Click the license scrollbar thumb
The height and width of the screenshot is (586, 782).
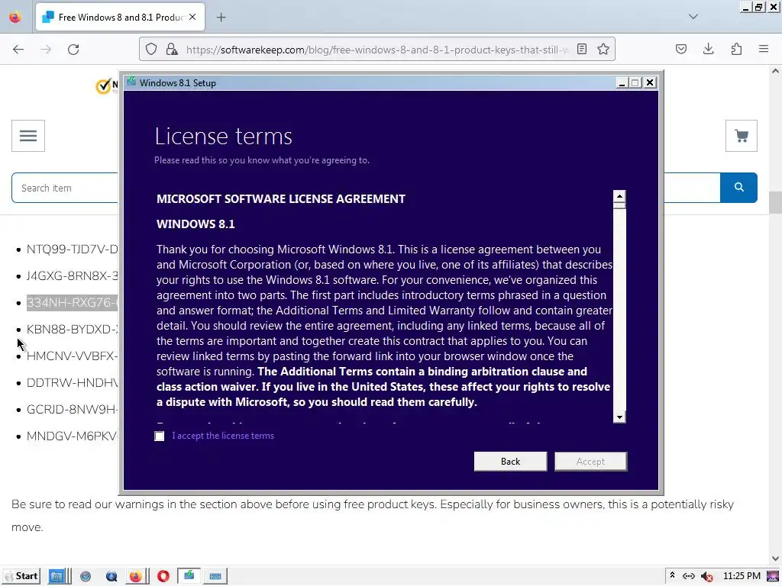[619, 206]
